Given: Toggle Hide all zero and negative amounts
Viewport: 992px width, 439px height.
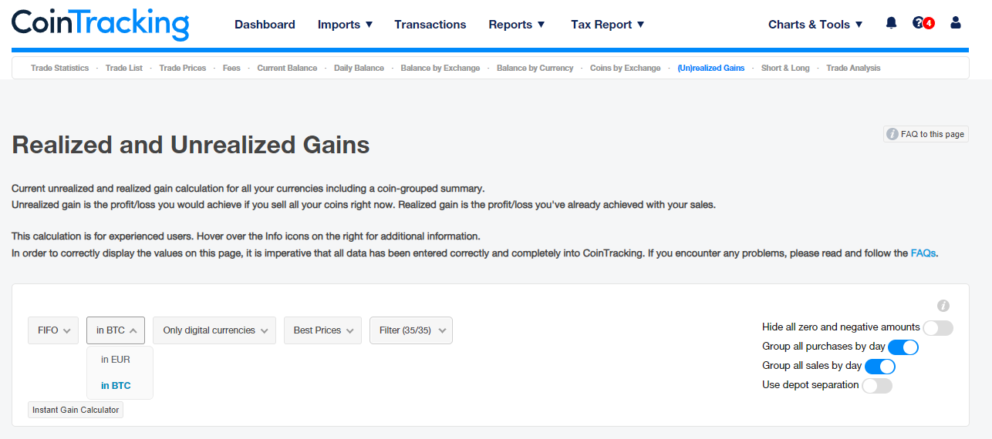Looking at the screenshot, I should click(938, 328).
